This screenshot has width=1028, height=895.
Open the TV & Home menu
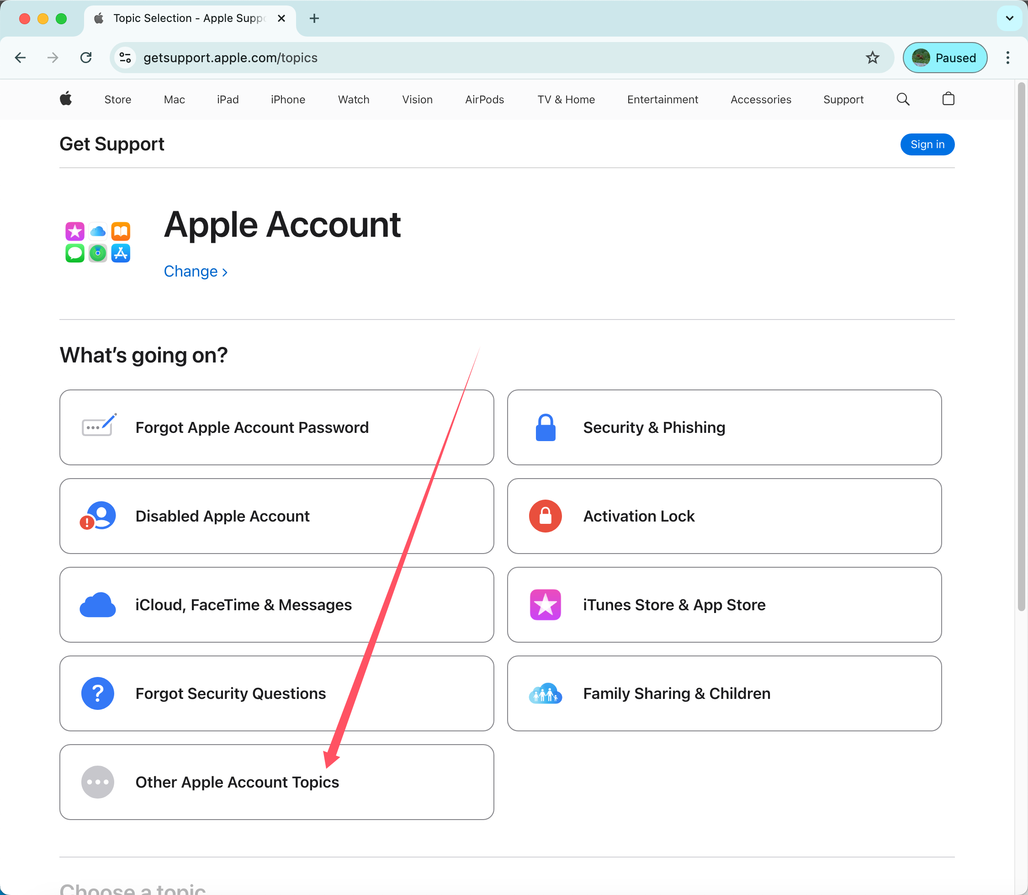pos(566,99)
